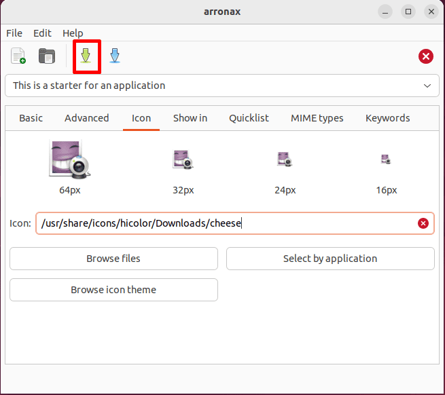The height and width of the screenshot is (395, 445).
Task: Go to the MIME types tab
Action: tap(317, 118)
